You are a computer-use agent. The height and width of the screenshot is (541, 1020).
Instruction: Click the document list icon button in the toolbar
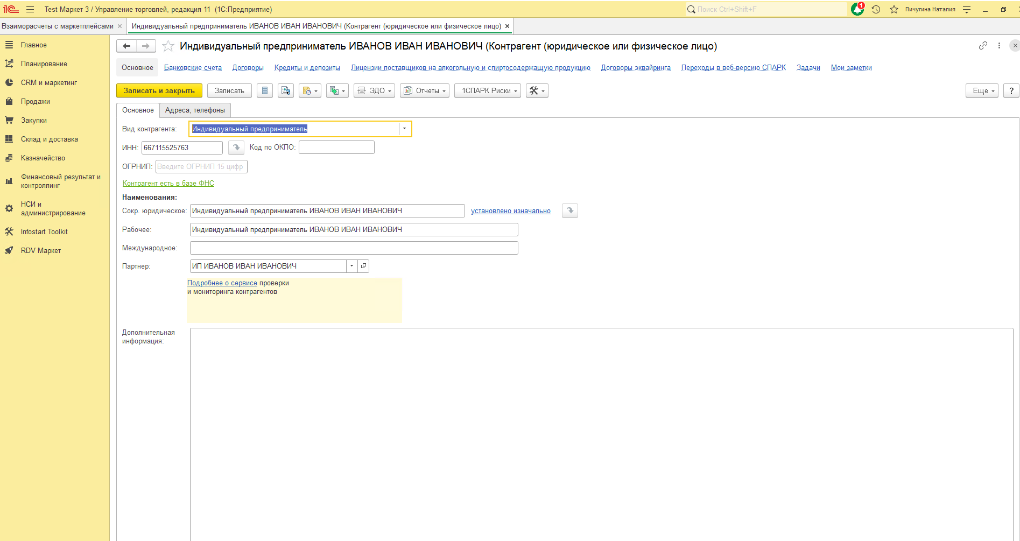(265, 90)
